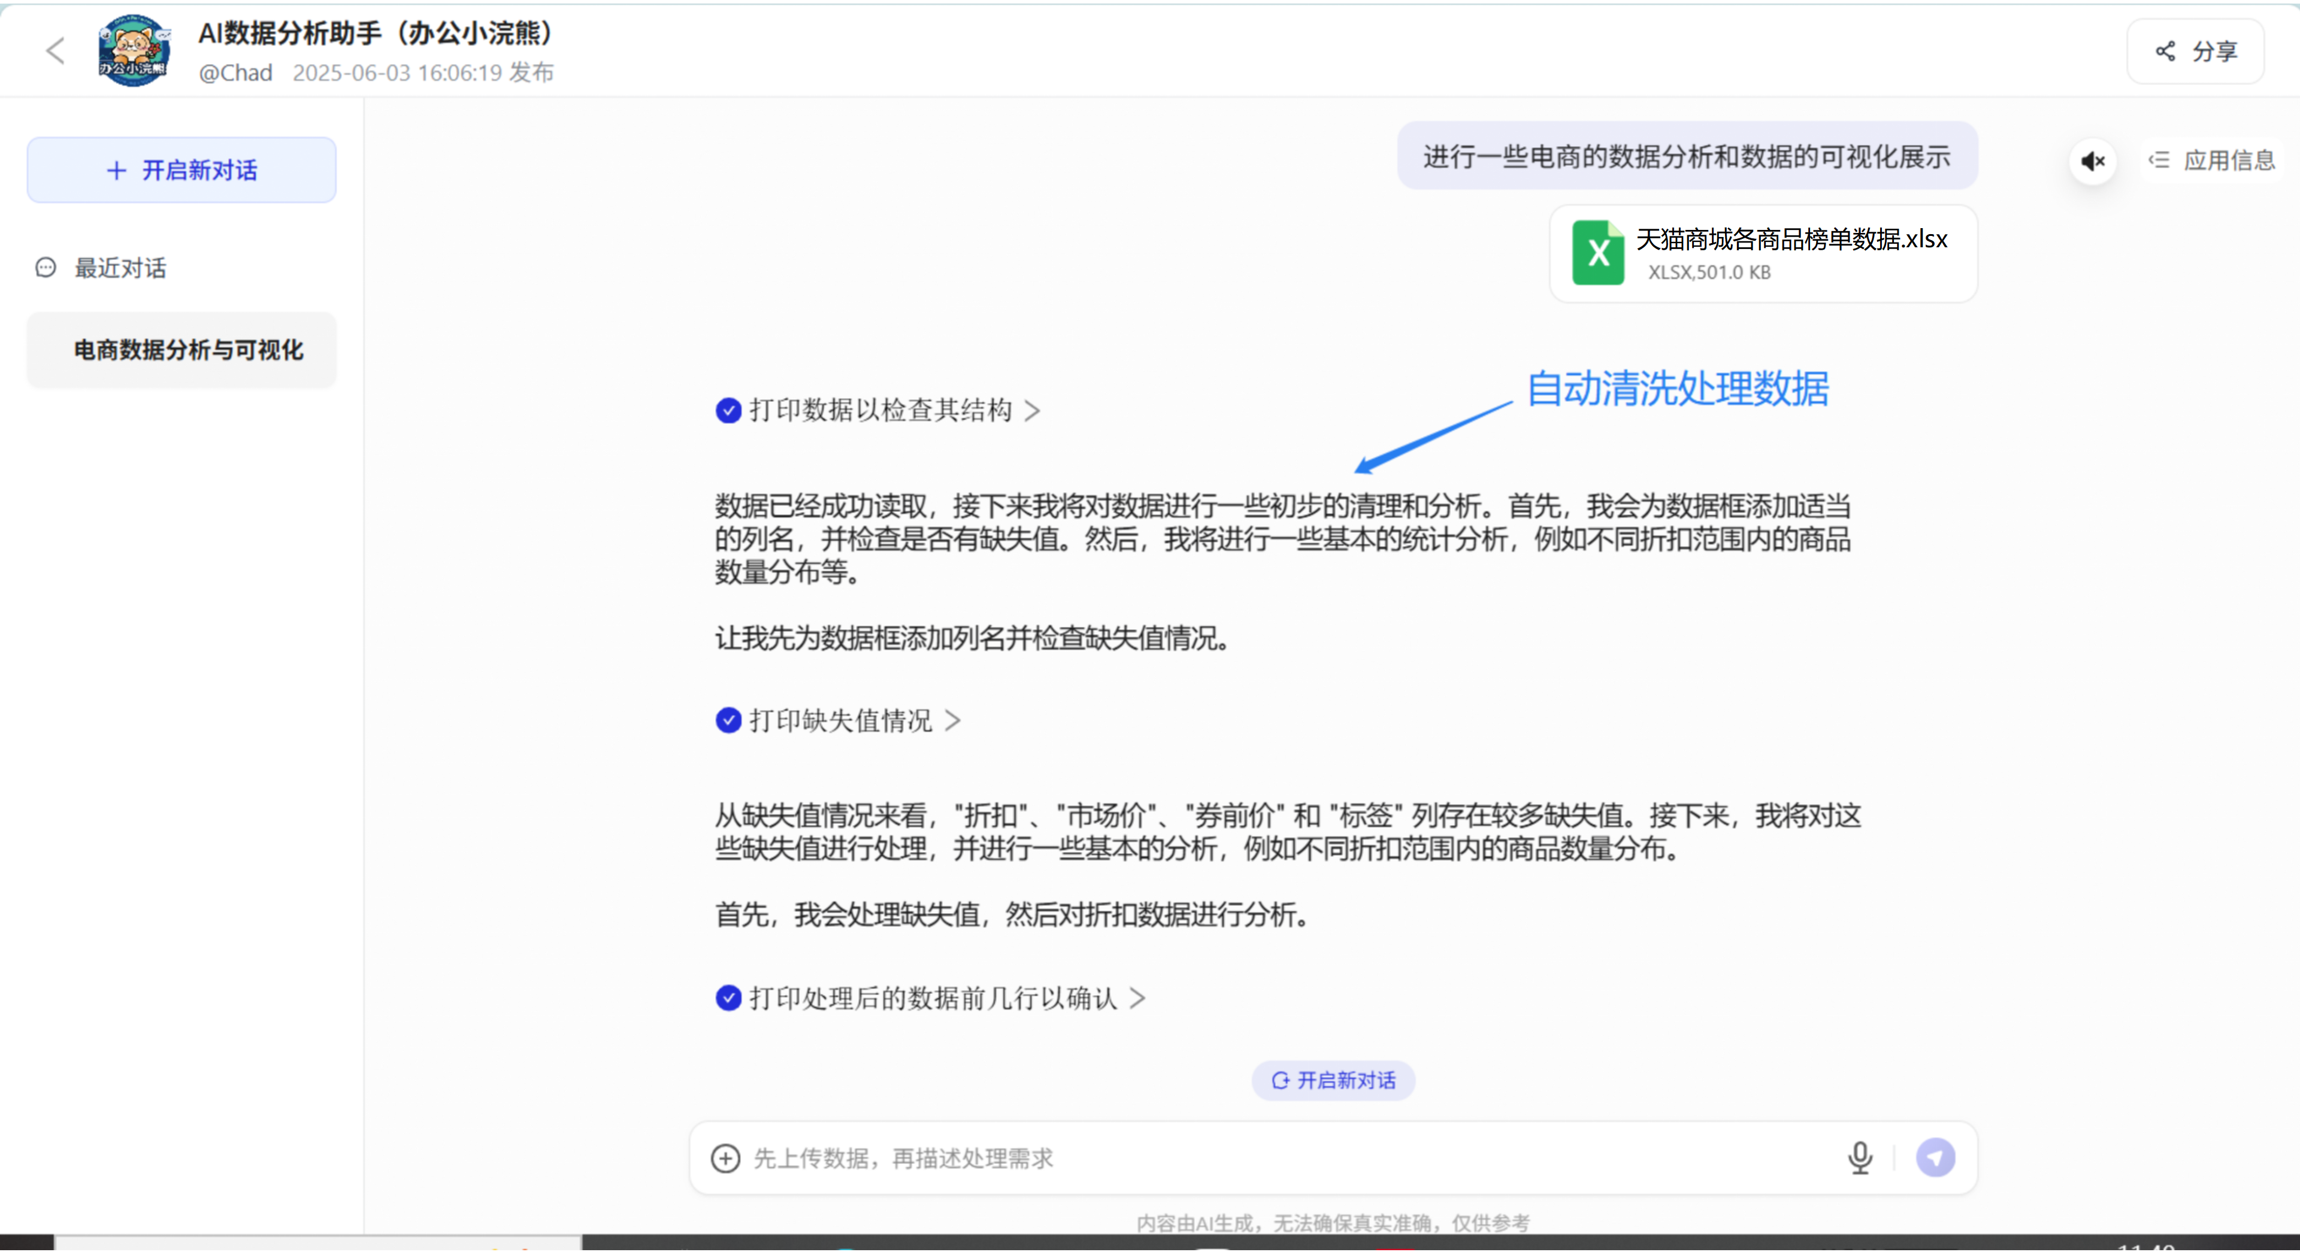Click the share icon button 分享
2300x1252 pixels.
tap(2196, 51)
